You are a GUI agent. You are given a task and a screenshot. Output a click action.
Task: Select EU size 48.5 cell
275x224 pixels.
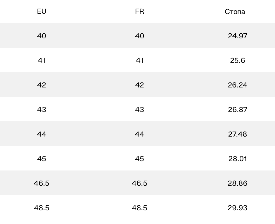tap(41, 208)
